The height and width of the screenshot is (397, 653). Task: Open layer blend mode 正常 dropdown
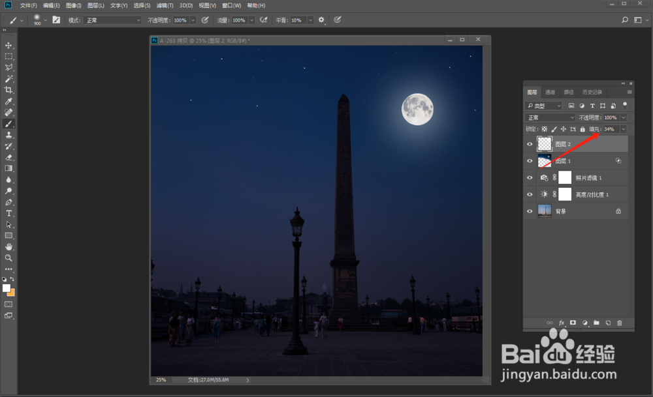pos(550,117)
